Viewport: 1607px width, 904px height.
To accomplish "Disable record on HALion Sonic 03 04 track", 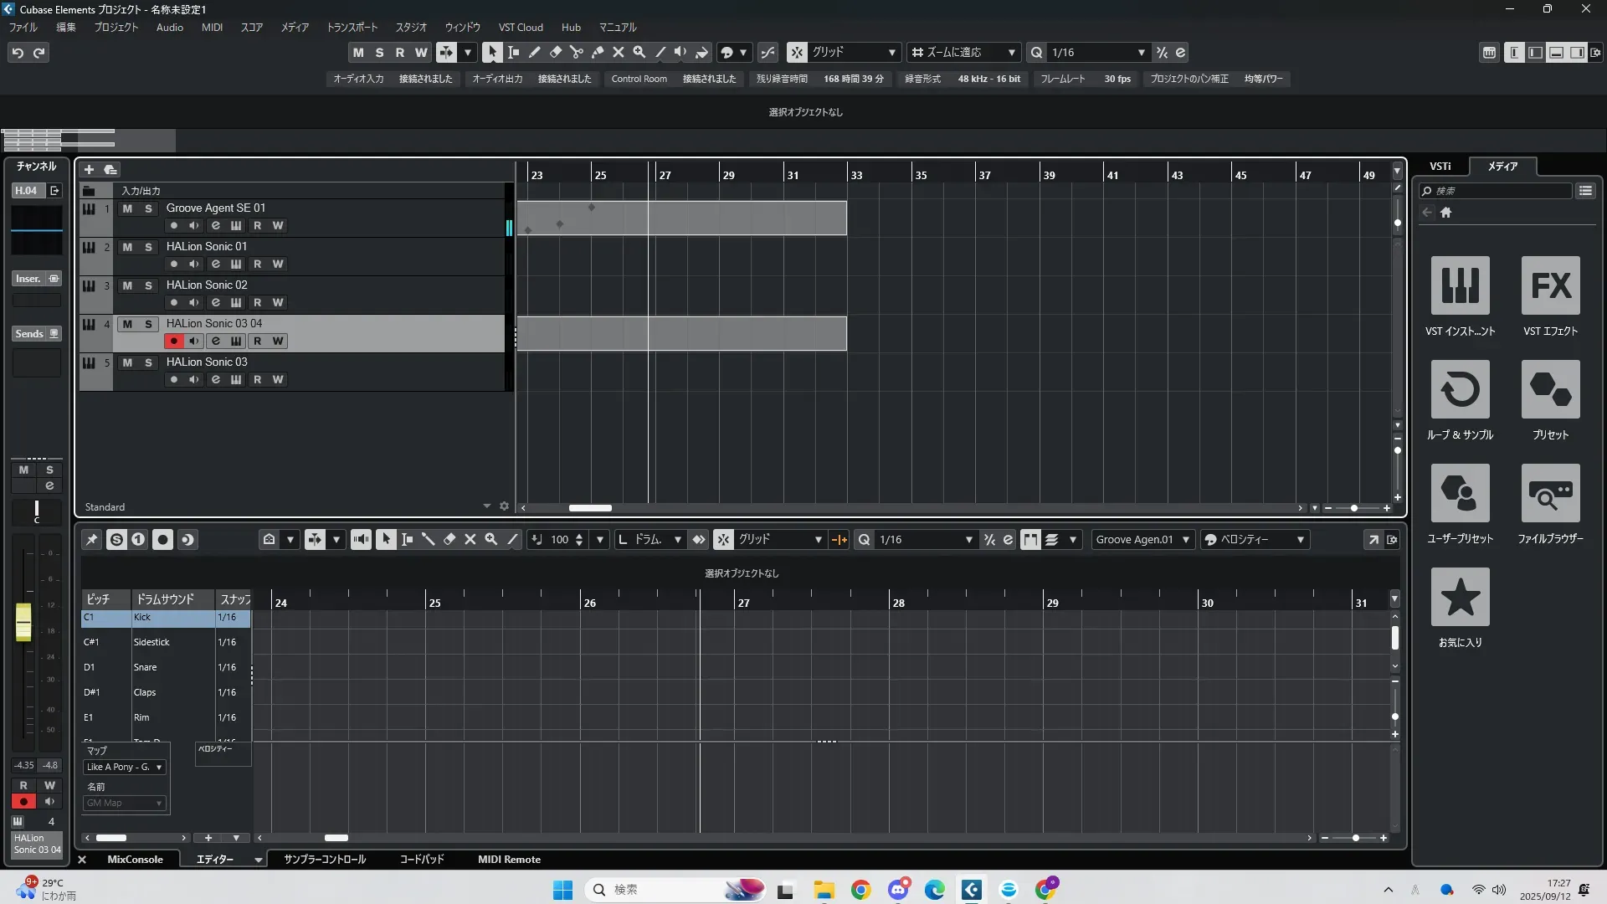I will (173, 341).
